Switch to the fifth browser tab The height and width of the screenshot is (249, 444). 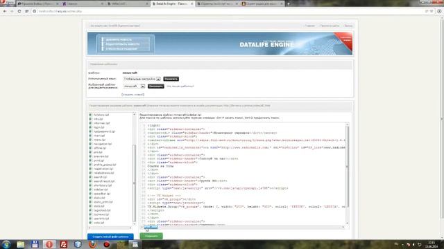pyautogui.click(x=217, y=3)
